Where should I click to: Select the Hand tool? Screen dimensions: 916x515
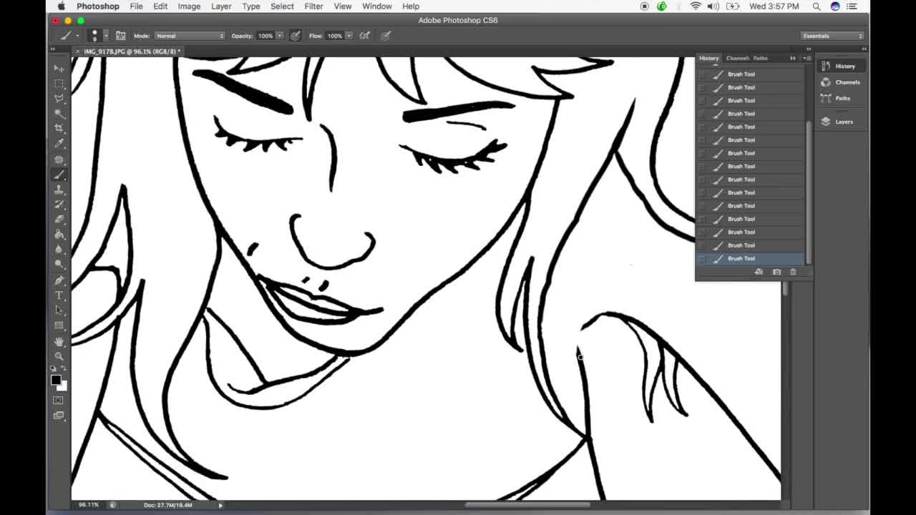coord(59,341)
